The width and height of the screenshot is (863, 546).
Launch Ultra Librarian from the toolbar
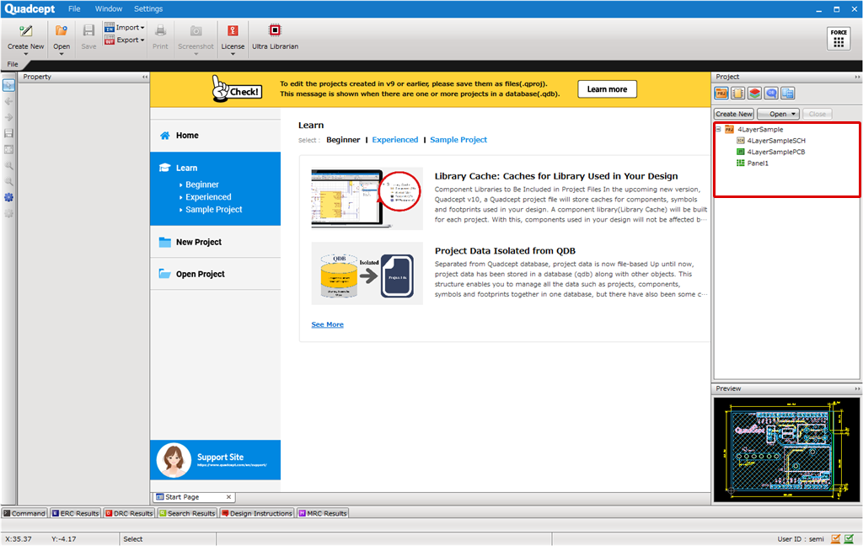tap(275, 34)
